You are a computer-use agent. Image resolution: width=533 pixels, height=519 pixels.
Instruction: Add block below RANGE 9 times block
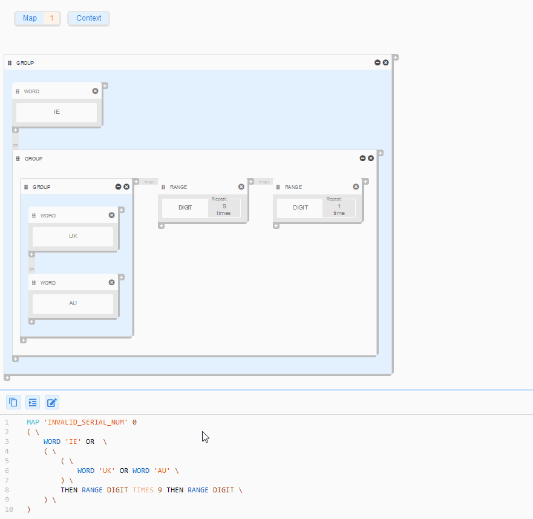click(162, 226)
